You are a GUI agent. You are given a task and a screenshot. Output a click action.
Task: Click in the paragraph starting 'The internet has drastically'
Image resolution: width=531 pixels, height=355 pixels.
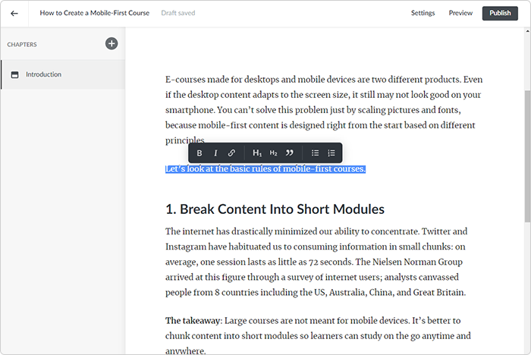click(316, 262)
